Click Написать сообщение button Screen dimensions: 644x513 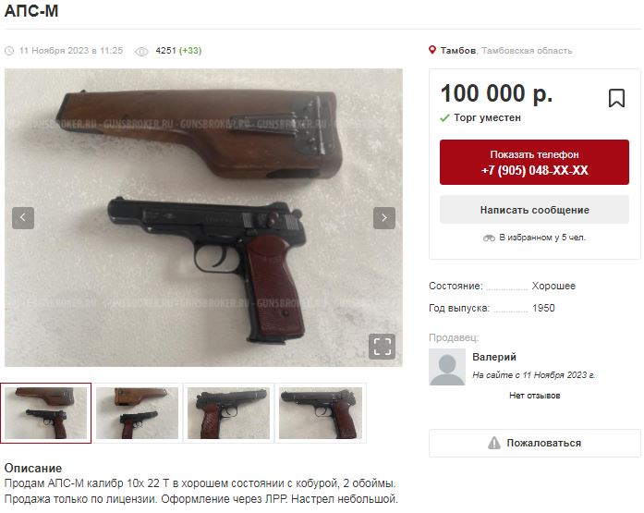click(534, 210)
